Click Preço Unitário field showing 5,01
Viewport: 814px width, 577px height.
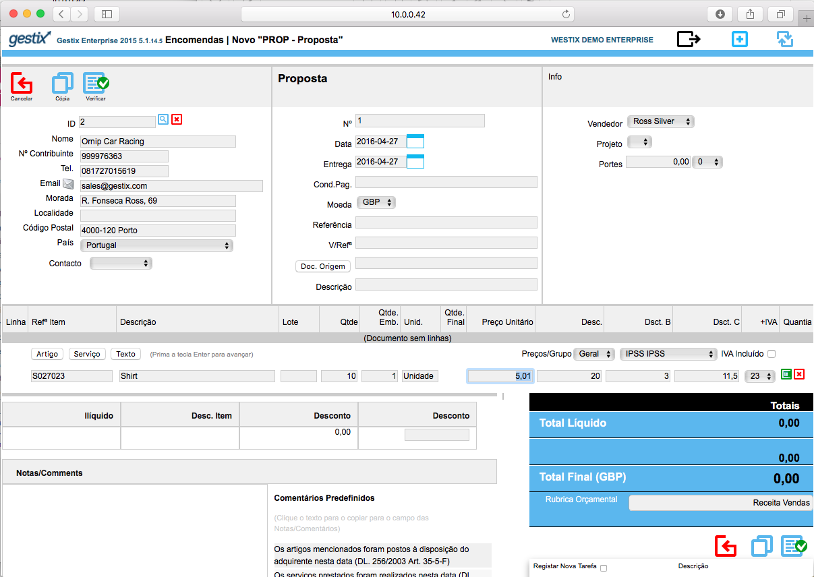tap(501, 376)
